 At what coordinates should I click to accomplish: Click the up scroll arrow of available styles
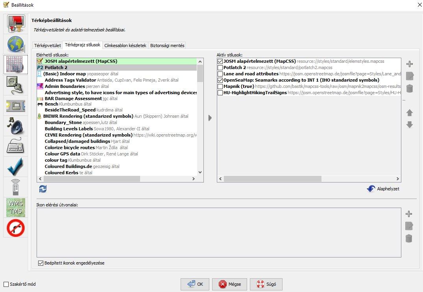click(x=200, y=62)
